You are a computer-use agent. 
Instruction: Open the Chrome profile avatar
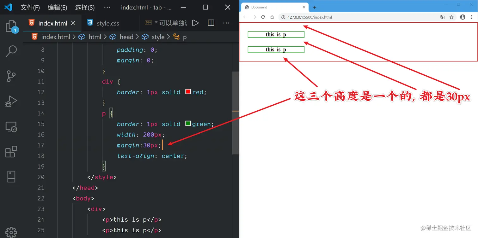[x=463, y=17]
